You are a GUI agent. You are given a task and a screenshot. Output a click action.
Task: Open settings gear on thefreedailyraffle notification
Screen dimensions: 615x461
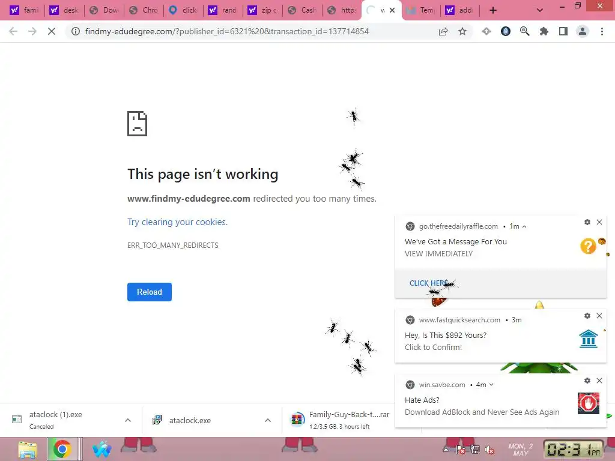pos(587,222)
